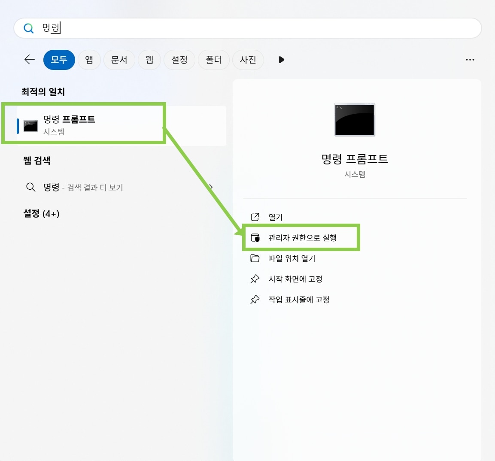Expand the web search result chevron
This screenshot has height=461, width=495.
tap(211, 187)
